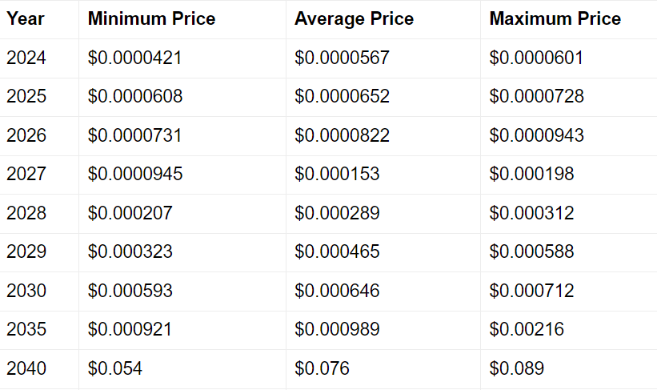Select the $0.00216 maximum price cell

[527, 329]
